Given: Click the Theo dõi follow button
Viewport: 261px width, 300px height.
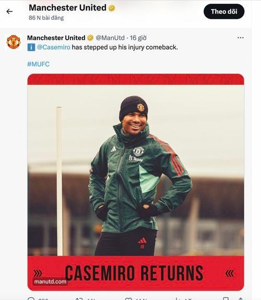Looking at the screenshot, I should 224,12.
